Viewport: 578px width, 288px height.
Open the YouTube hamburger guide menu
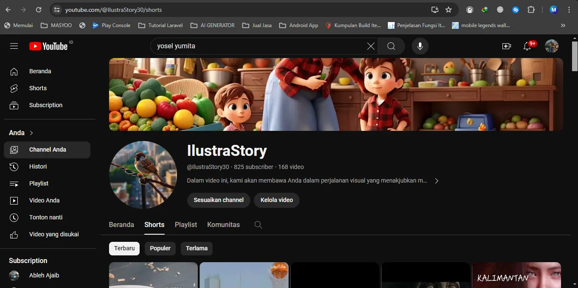(x=14, y=46)
